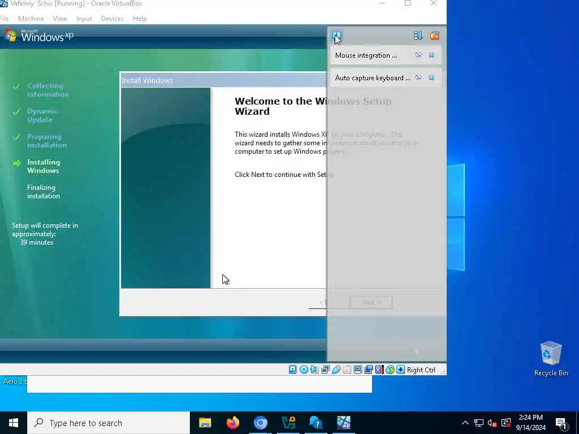Viewport: 579px width, 434px height.
Task: Click the CPU virtualization status icon
Action: click(379, 370)
